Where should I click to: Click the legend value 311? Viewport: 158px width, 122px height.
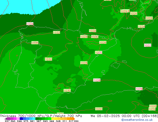point(65,121)
